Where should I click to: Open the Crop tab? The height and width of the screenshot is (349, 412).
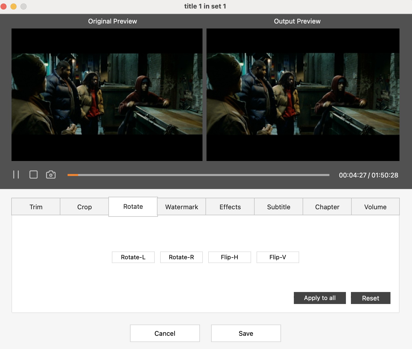pos(84,207)
